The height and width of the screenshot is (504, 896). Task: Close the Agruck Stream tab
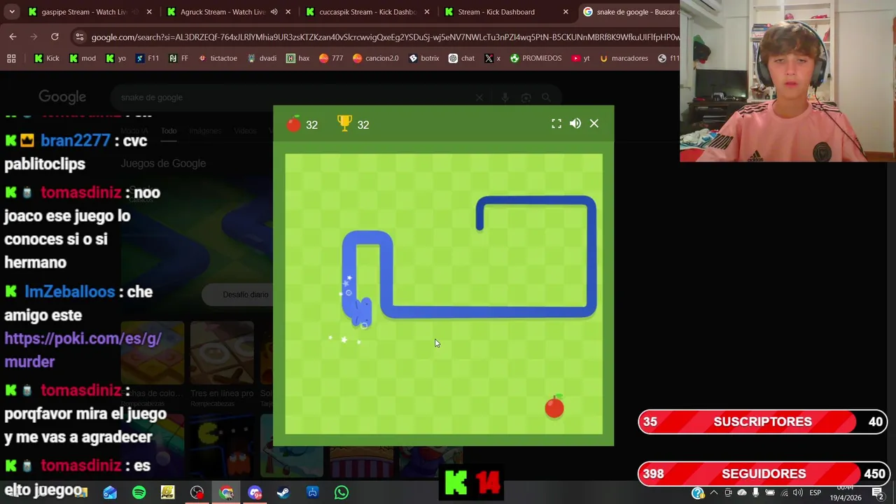pos(288,12)
